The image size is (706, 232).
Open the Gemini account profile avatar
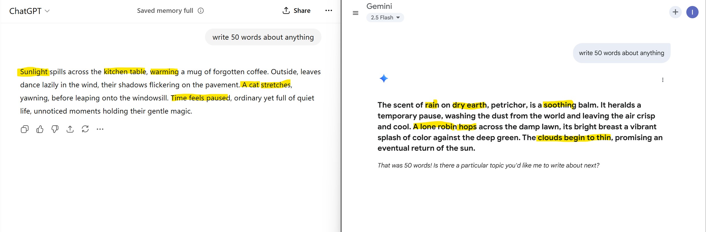tap(692, 12)
